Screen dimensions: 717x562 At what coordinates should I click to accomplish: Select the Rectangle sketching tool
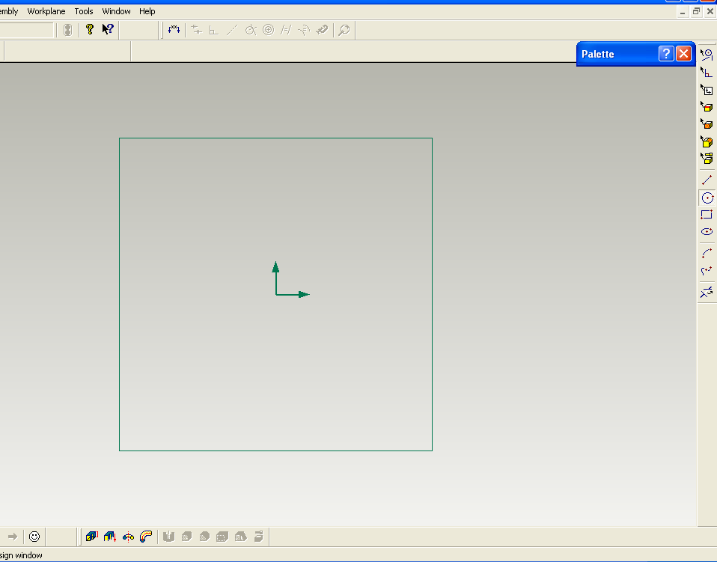tap(707, 215)
